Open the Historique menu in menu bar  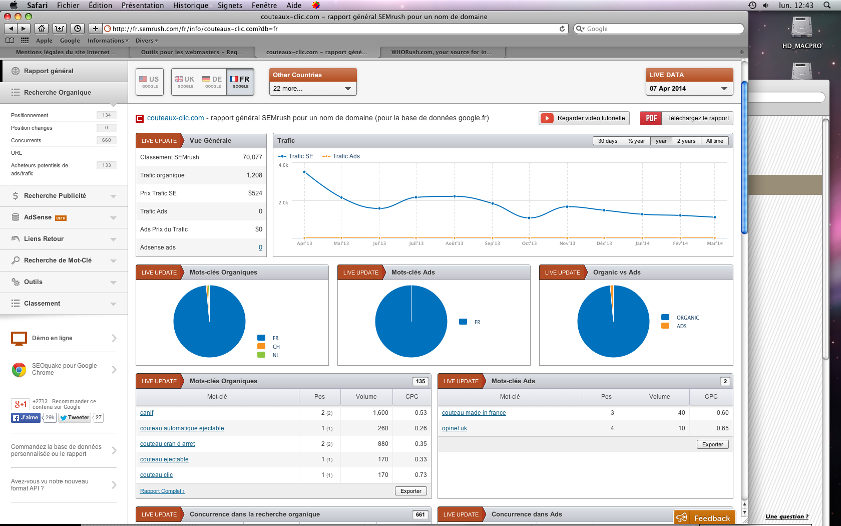(190, 6)
